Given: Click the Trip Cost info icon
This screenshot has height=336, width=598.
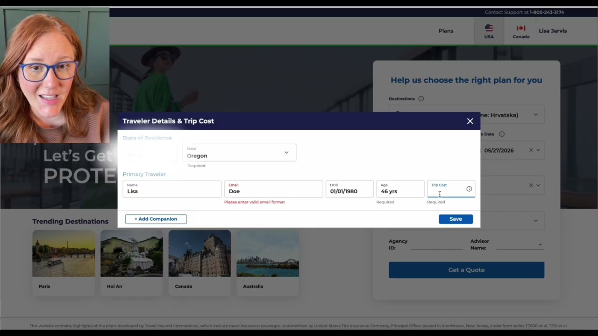Looking at the screenshot, I should (x=469, y=189).
